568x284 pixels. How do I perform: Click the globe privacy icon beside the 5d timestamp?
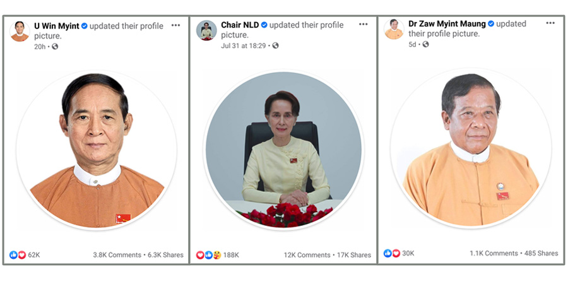[425, 44]
